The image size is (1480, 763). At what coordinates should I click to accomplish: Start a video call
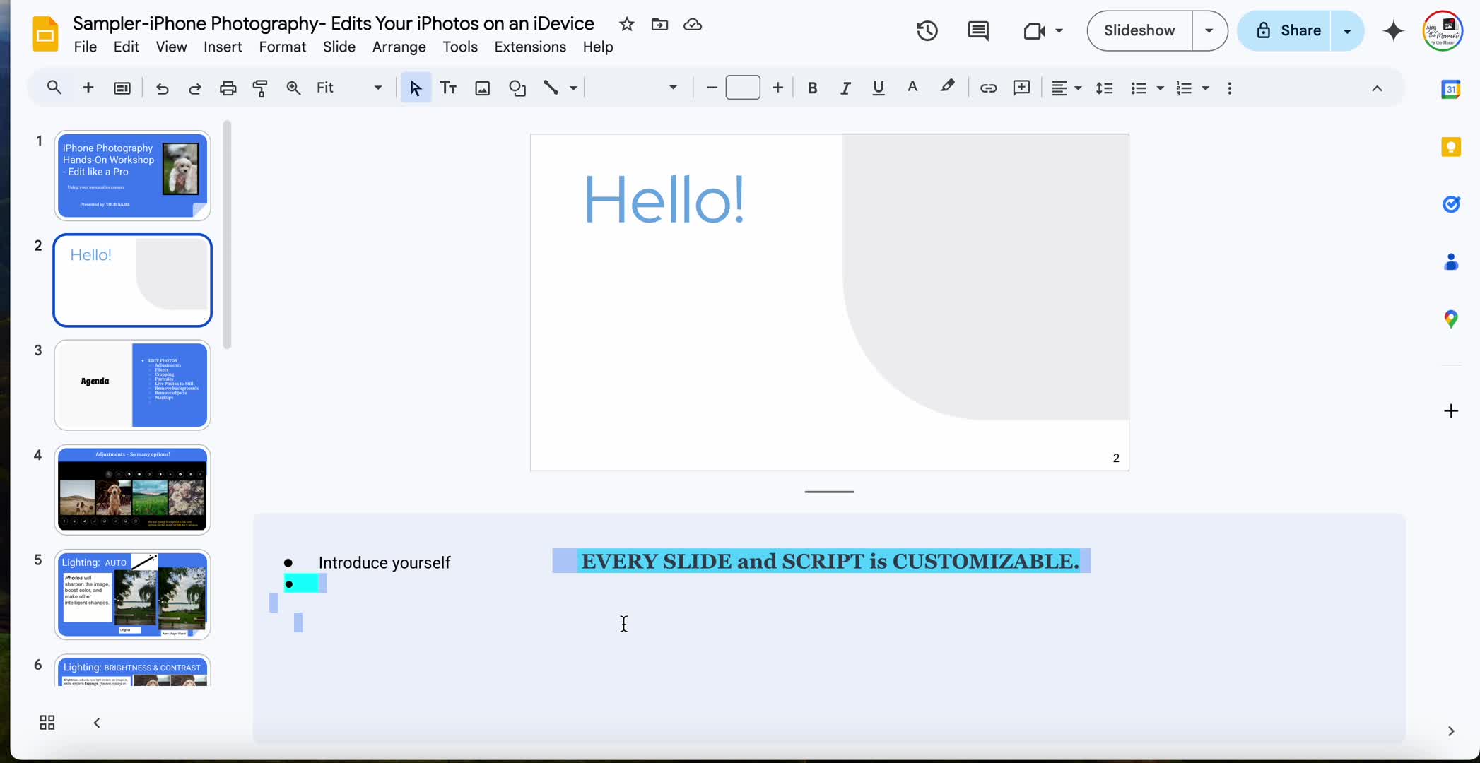pos(1034,30)
